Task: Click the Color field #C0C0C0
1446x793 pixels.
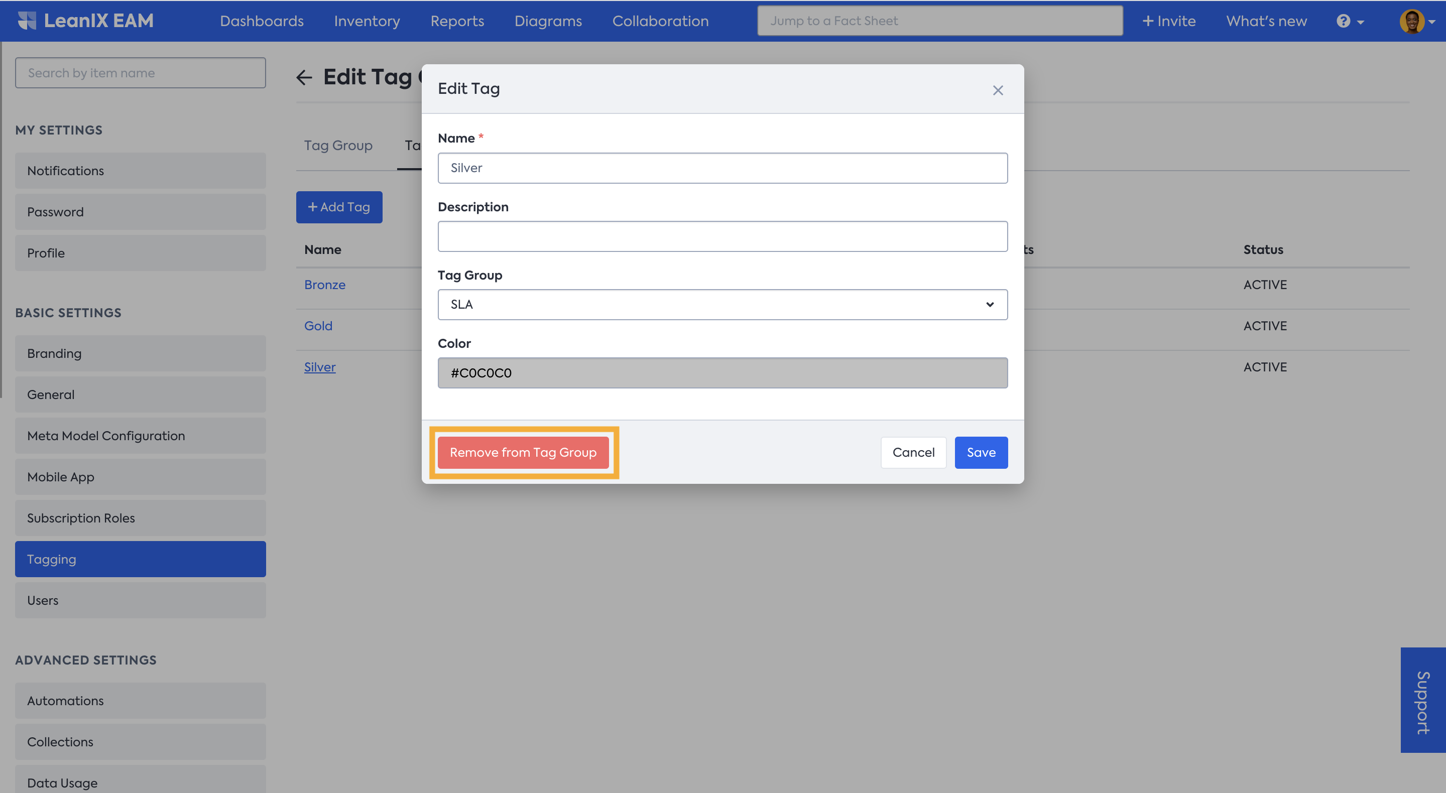Action: tap(722, 372)
